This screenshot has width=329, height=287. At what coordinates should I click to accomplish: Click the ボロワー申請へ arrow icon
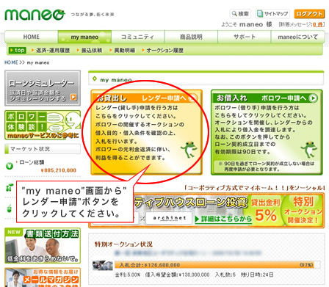tap(313, 98)
